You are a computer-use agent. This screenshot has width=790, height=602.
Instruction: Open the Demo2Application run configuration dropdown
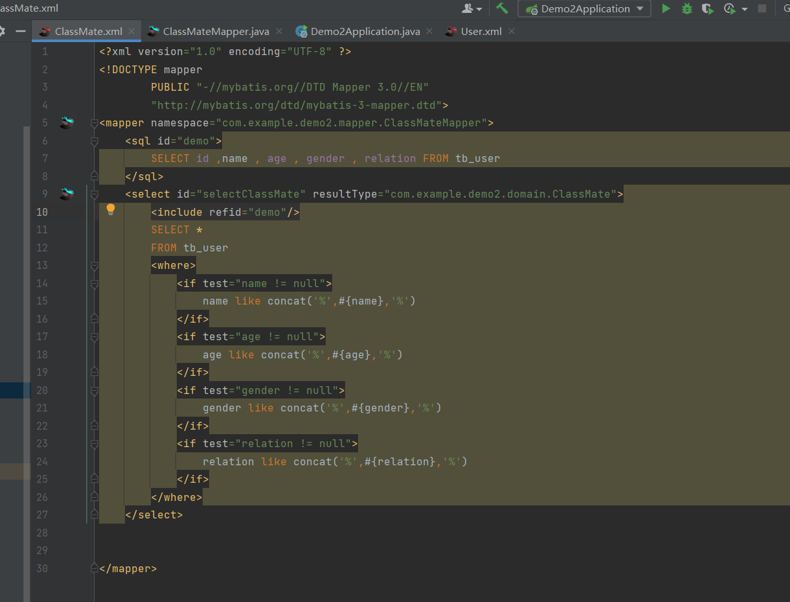tap(584, 8)
